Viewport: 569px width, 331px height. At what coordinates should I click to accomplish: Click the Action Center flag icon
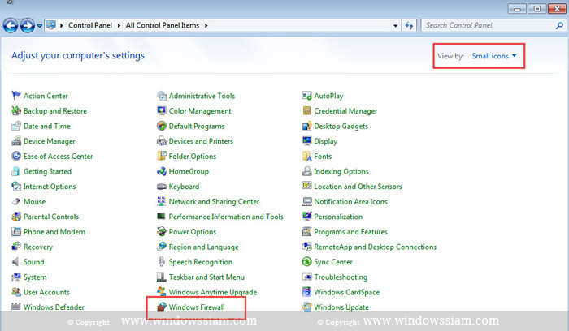[x=16, y=96]
